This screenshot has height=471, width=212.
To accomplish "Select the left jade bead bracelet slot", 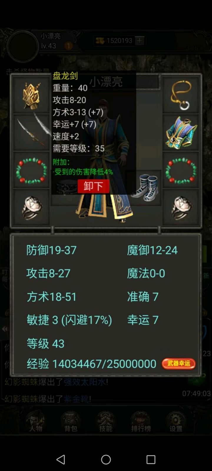I will pyautogui.click(x=32, y=170).
